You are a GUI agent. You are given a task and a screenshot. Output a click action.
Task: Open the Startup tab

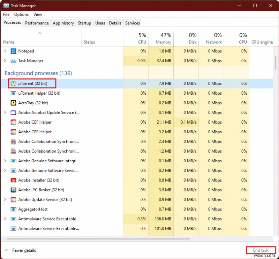click(x=84, y=23)
